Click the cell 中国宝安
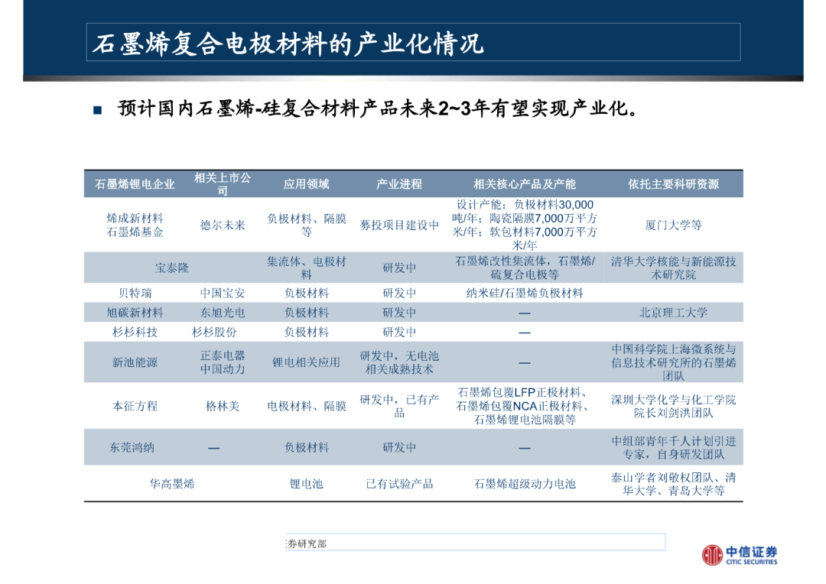 tap(223, 293)
